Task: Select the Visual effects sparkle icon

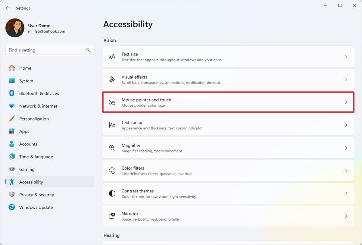Action: point(112,79)
